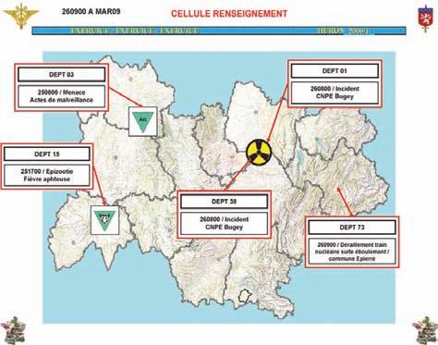
Task: Click the 'Menace Actes de malveillance' box
Action: pyautogui.click(x=62, y=96)
